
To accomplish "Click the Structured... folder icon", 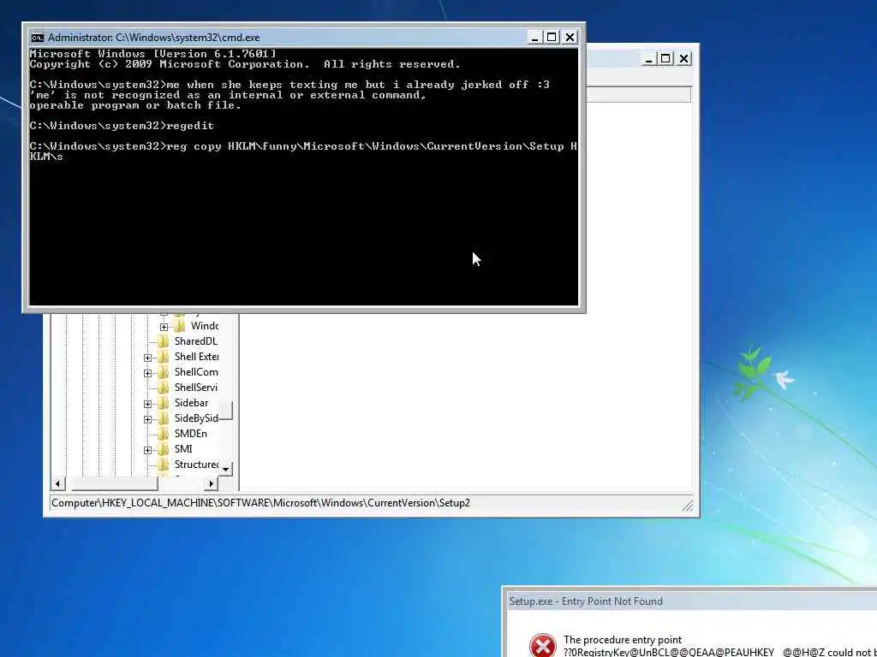I will (x=164, y=465).
